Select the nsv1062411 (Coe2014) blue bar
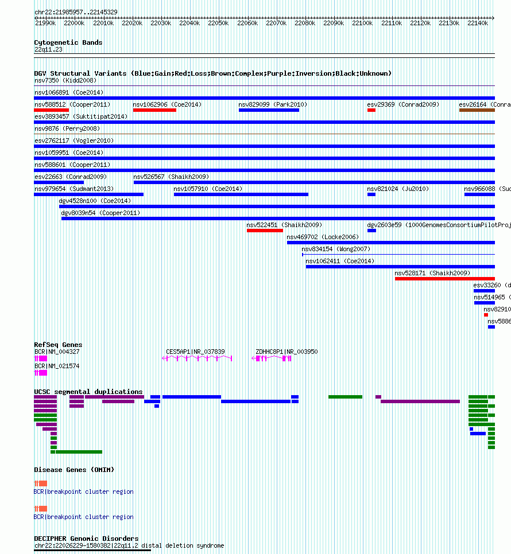 coord(400,267)
